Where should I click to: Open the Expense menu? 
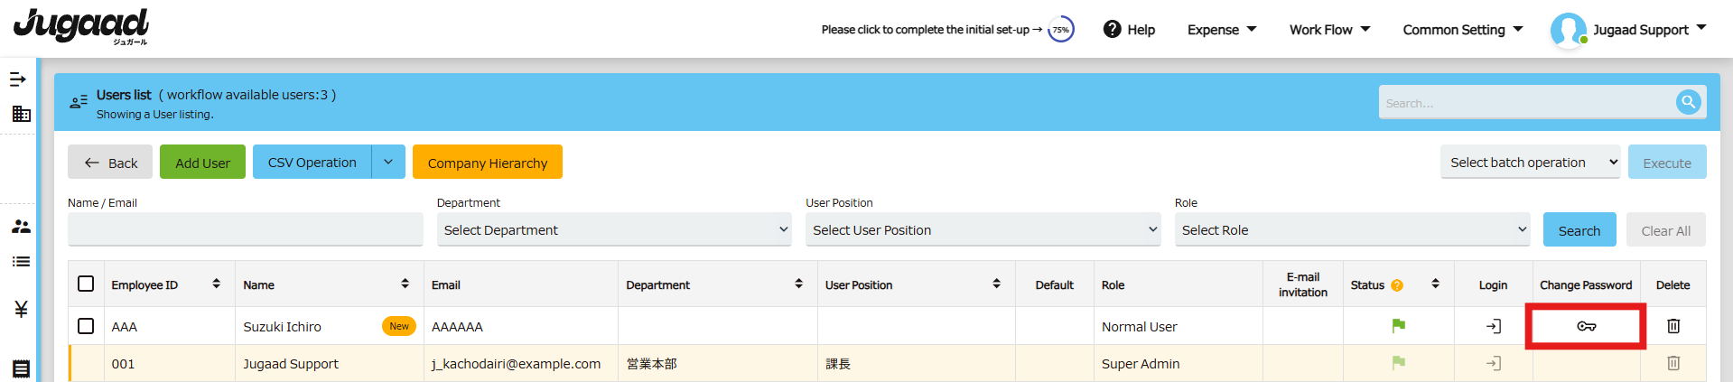(1221, 30)
